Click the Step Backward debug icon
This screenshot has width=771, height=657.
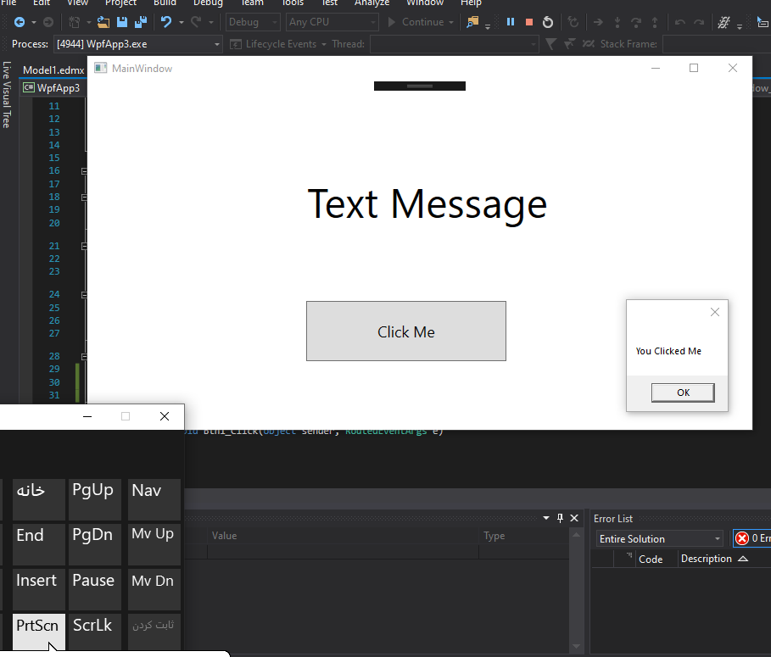tap(680, 22)
